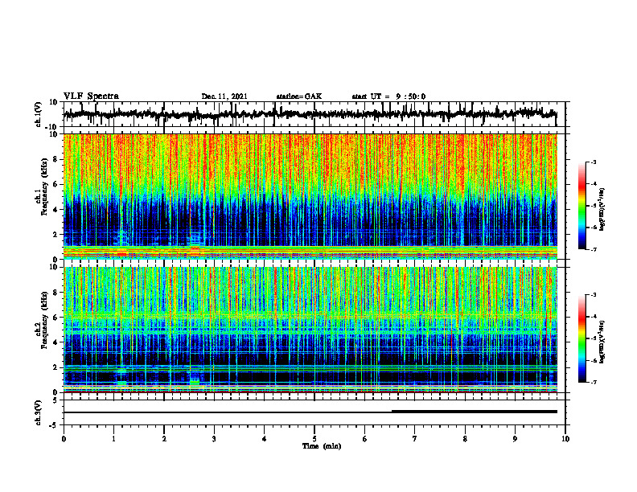Click the time axis tick label "4"
Image resolution: width=637 pixels, height=492 pixels.
(x=265, y=439)
